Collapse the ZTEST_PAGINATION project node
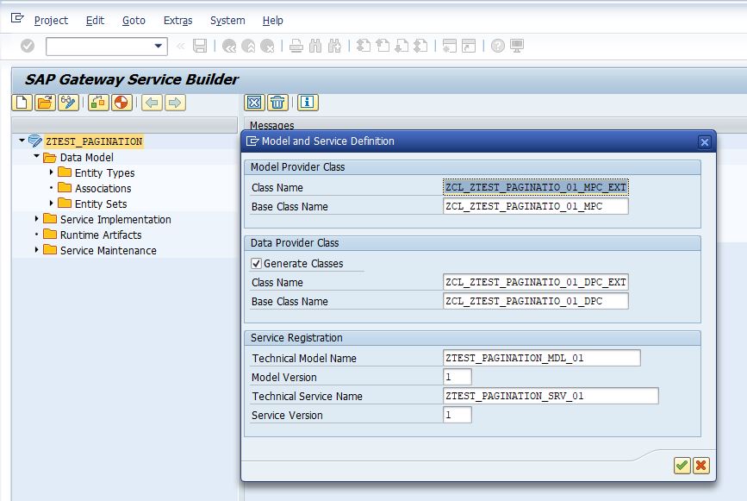The height and width of the screenshot is (501, 747). [22, 141]
